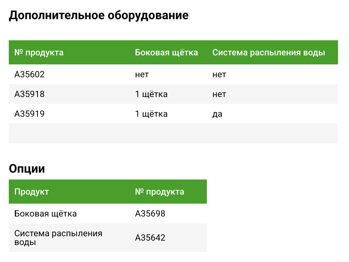
Task: Select product number A35919
Action: pyautogui.click(x=29, y=114)
